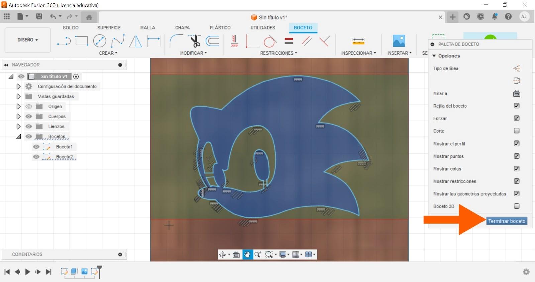Click the Redo arrow

click(x=69, y=16)
